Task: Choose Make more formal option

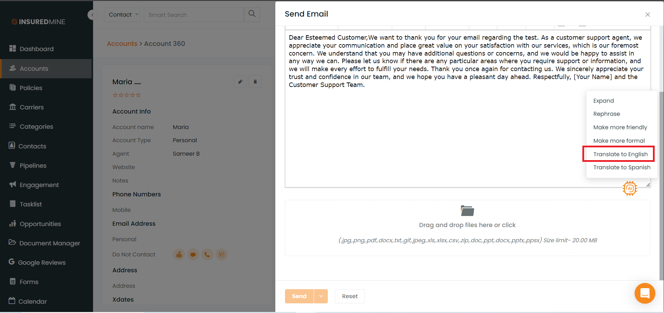Action: (x=619, y=141)
